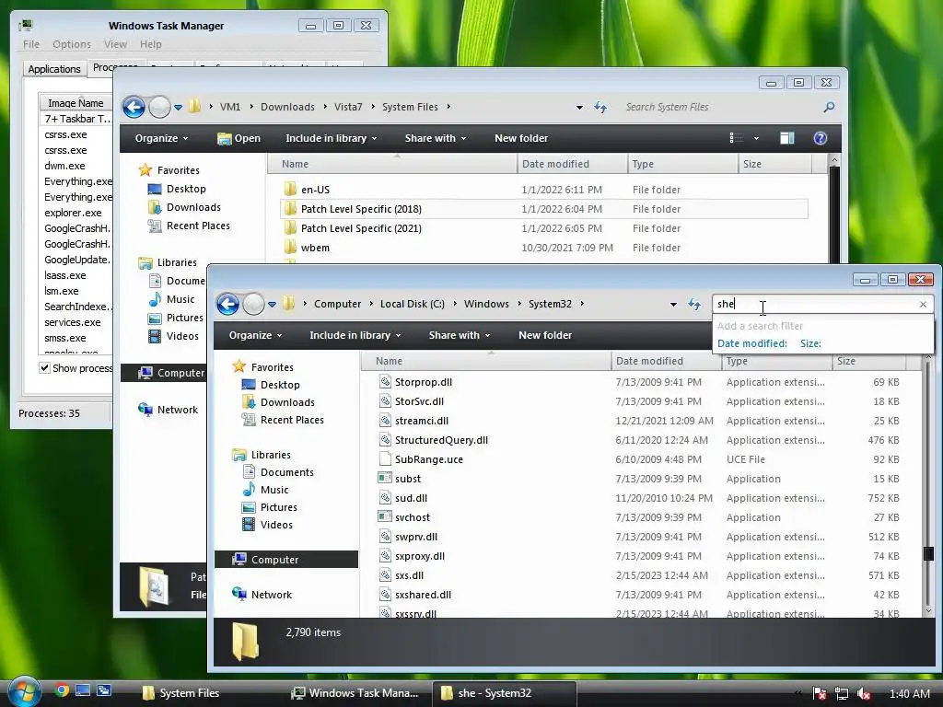943x707 pixels.
Task: Open recent pages dropdown in System32 window
Action: (273, 304)
